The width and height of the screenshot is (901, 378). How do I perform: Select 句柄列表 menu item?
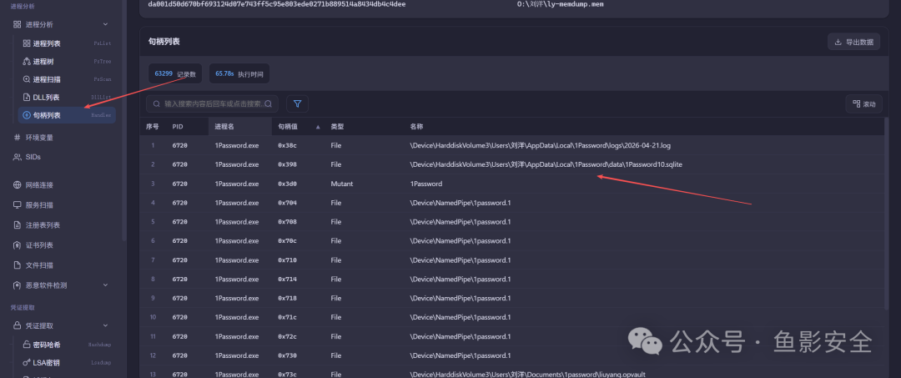(68, 115)
